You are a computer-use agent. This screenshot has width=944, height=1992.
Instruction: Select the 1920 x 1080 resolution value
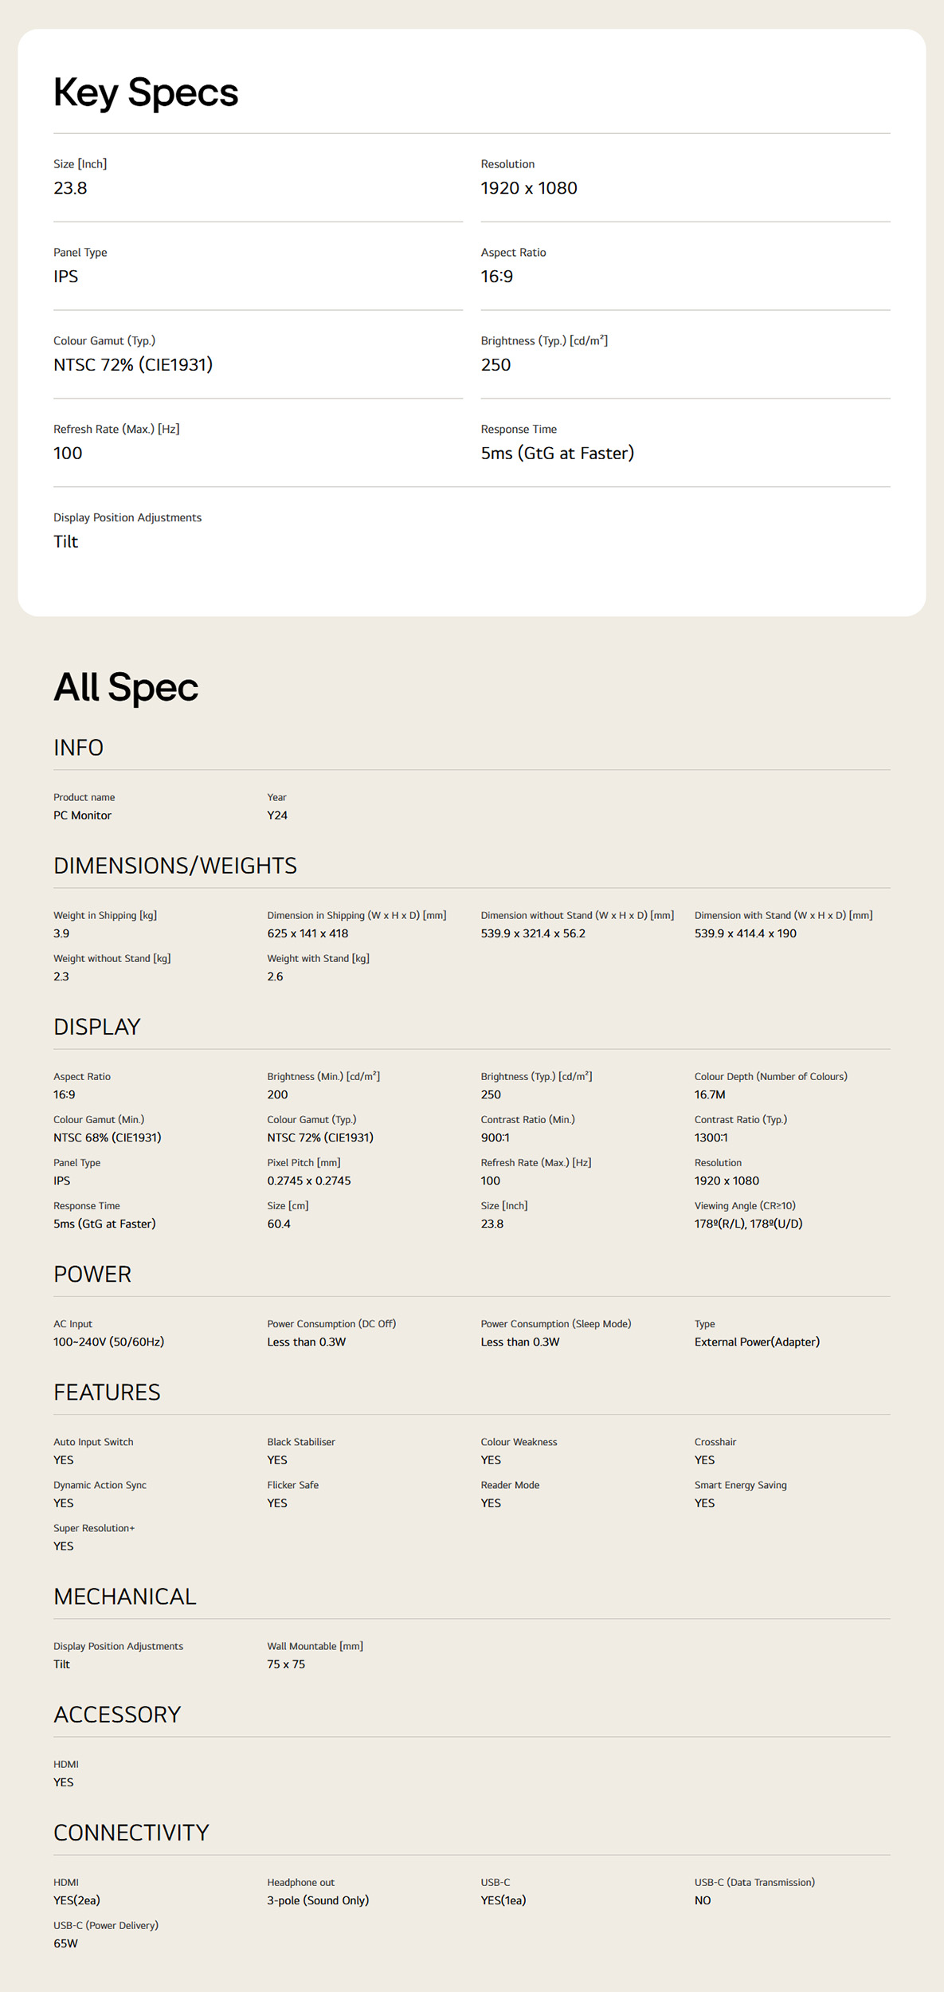(529, 188)
